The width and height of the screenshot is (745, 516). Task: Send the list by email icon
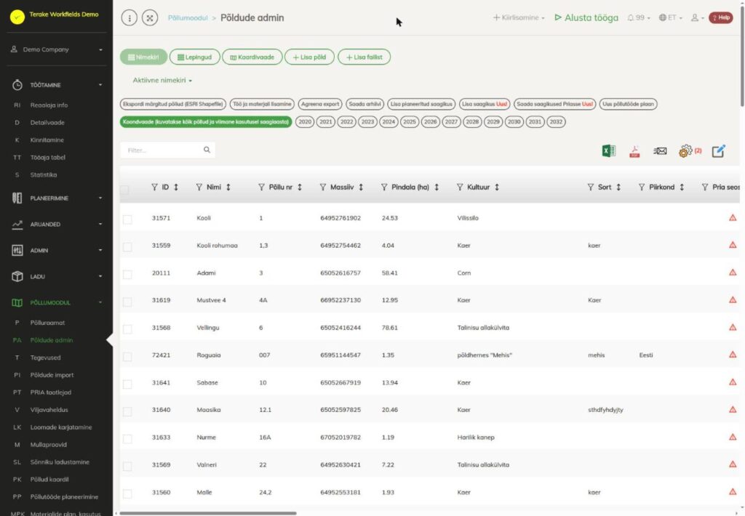click(660, 151)
